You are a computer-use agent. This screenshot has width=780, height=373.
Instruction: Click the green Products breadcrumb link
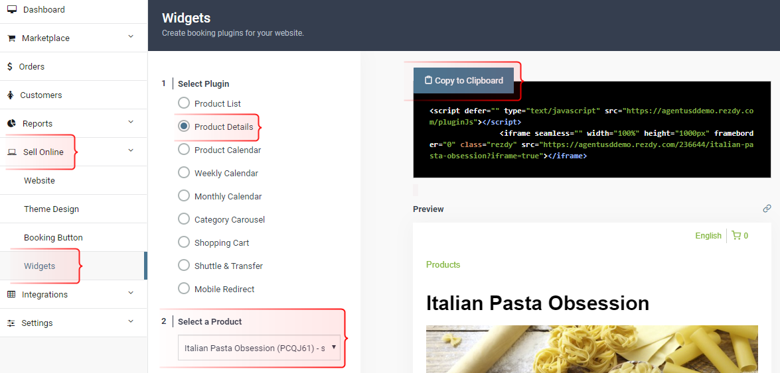[x=443, y=265]
